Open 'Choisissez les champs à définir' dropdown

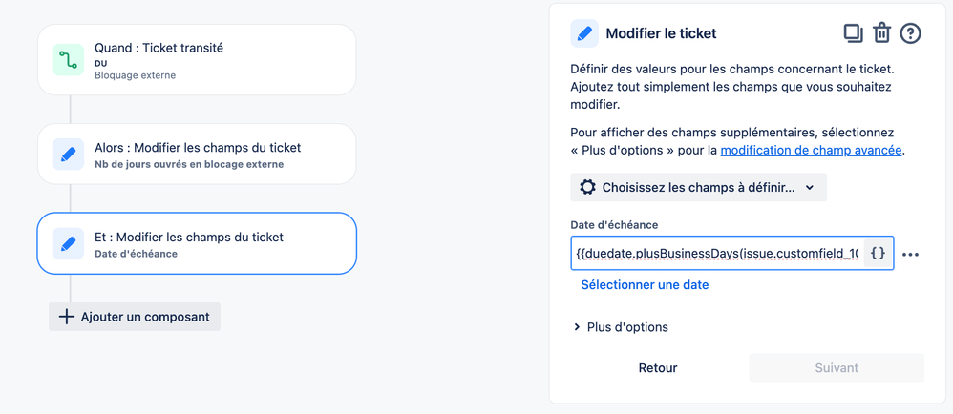698,187
